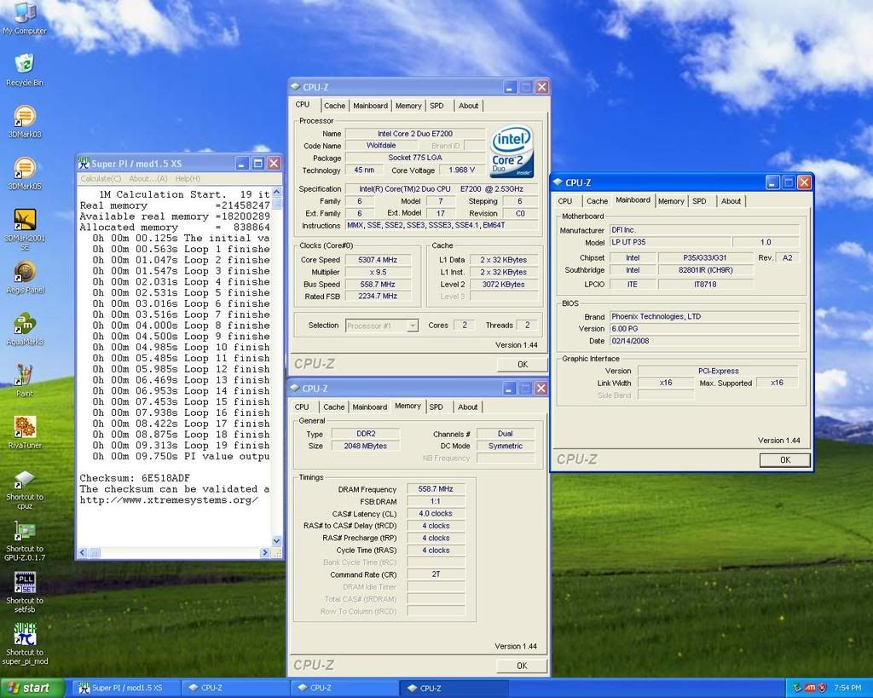Open Cache tab in Timings CPU-Z window
Screen dimensions: 873x698
click(x=334, y=407)
